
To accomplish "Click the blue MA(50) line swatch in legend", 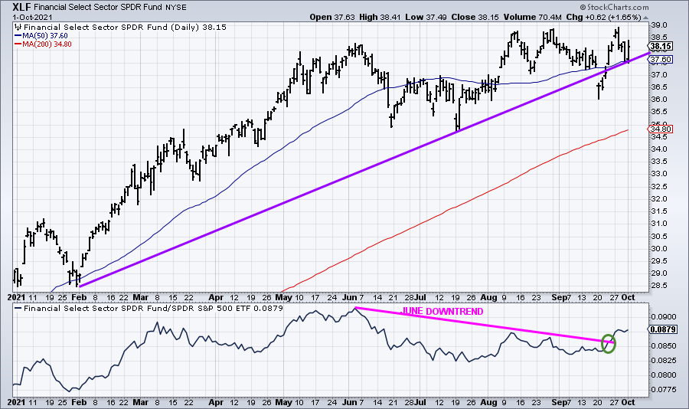I will (x=18, y=36).
